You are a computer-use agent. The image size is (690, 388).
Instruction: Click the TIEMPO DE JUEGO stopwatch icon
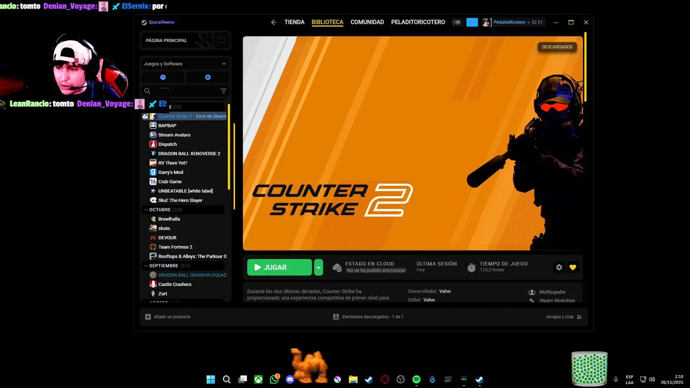tap(471, 267)
